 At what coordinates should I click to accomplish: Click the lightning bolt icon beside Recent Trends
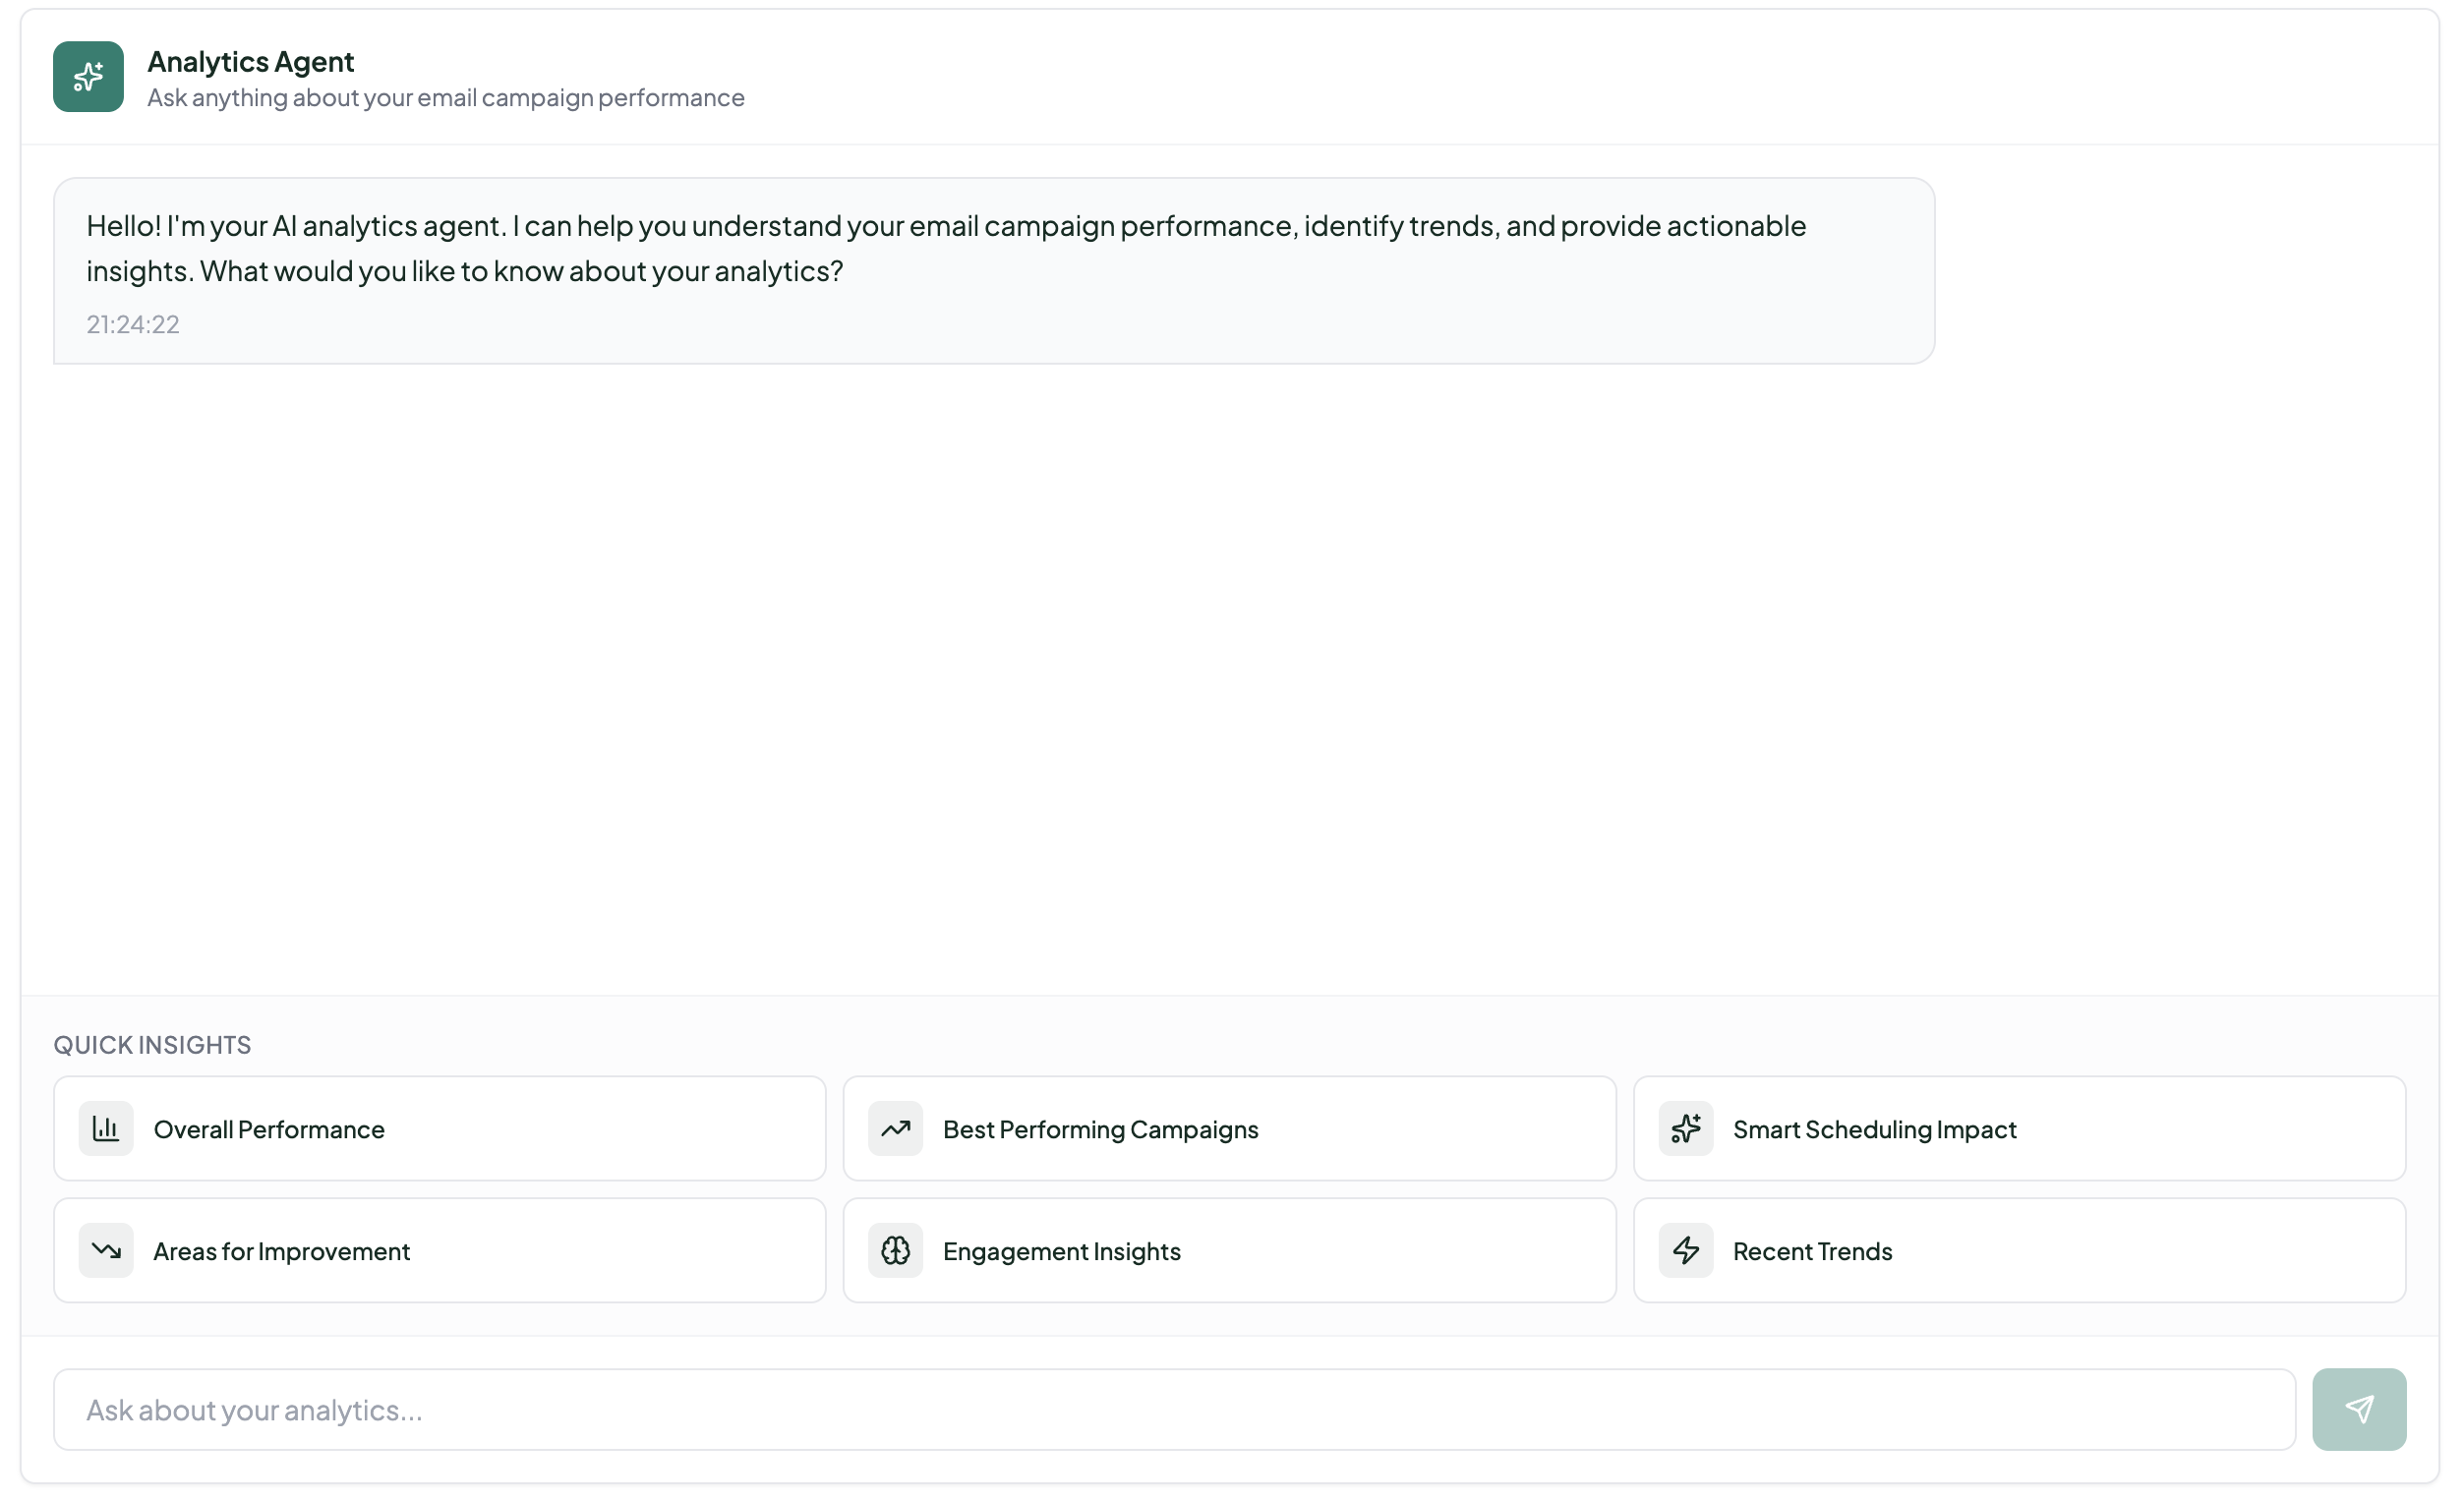1686,1251
